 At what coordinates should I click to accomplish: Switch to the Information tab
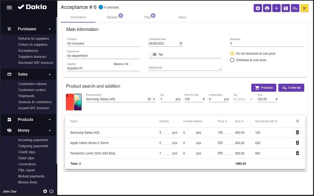[x=78, y=17]
